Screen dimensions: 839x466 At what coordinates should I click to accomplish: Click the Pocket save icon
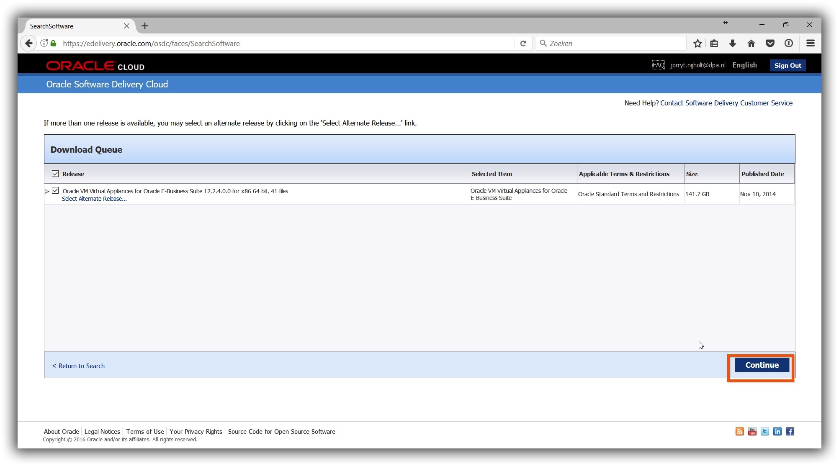tap(770, 44)
